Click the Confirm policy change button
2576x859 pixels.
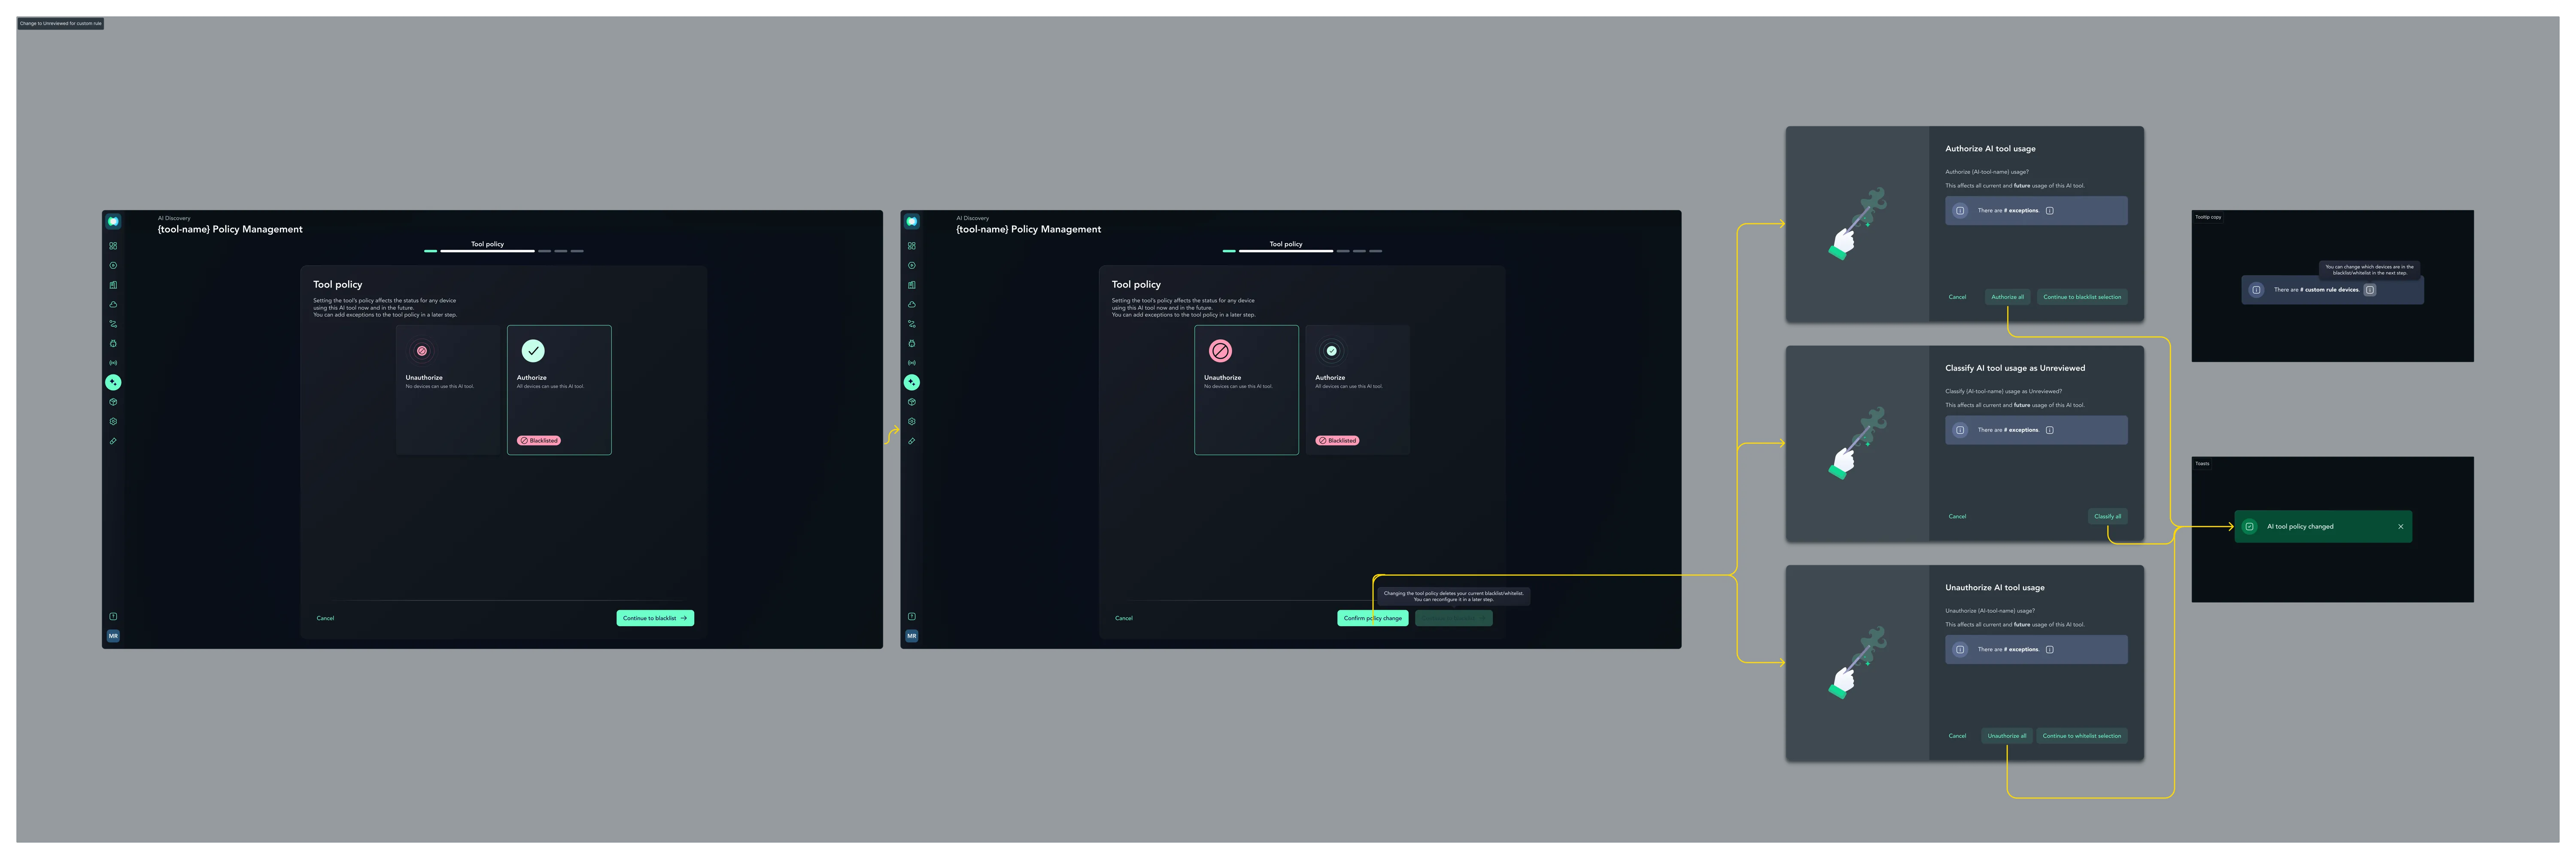[1373, 618]
